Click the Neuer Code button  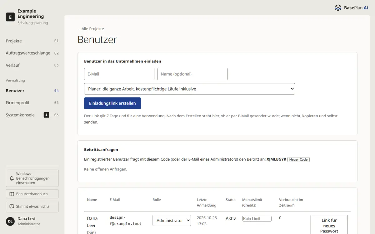point(298,159)
